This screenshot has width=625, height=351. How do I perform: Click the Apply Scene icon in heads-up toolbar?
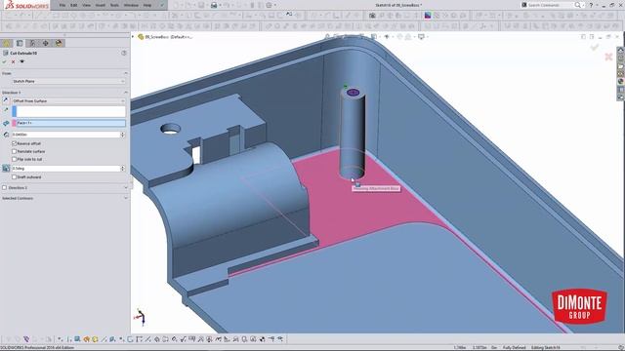pyautogui.click(x=409, y=37)
